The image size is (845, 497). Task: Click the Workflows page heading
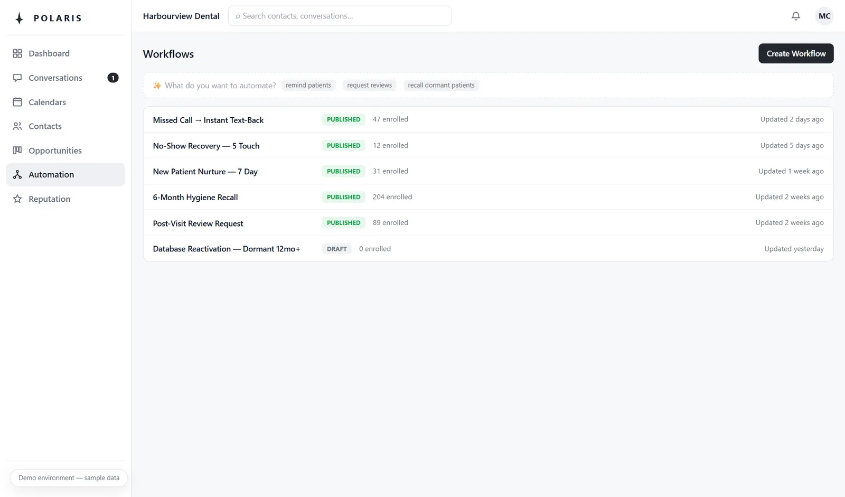168,54
